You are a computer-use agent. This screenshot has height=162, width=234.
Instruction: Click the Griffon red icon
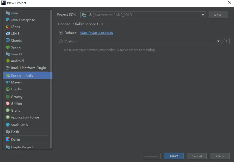[8, 103]
